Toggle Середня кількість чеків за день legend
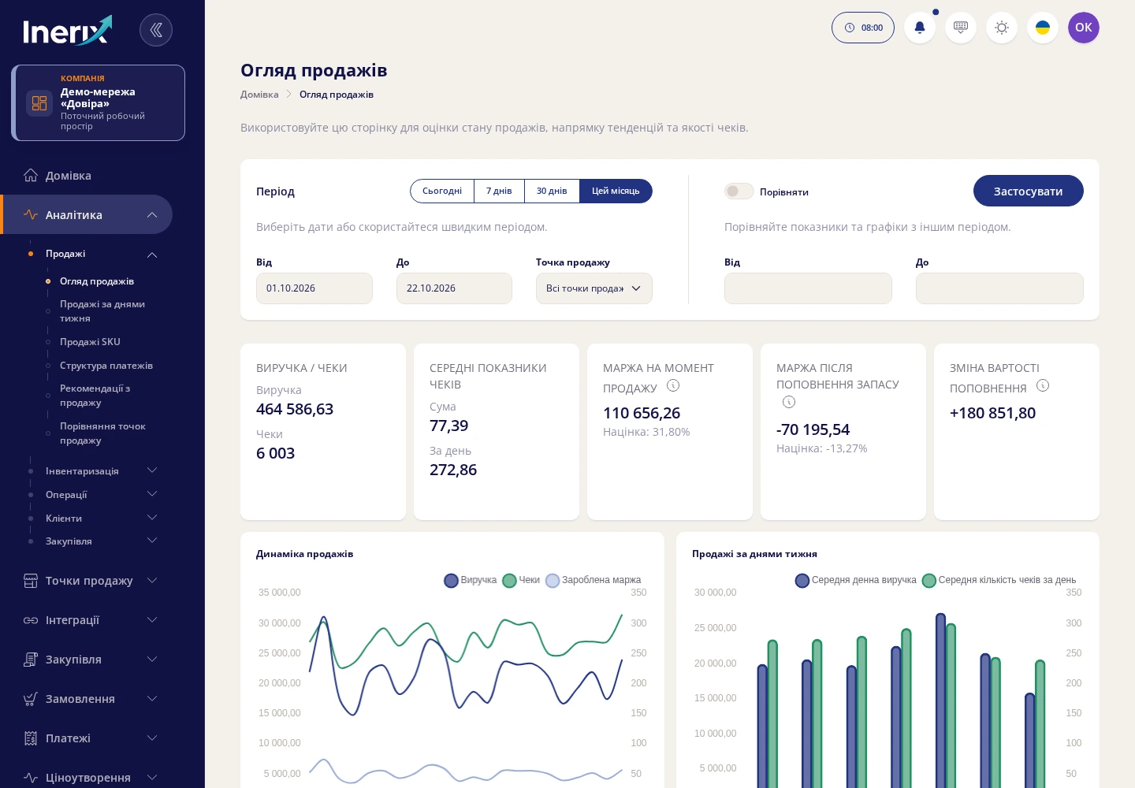The height and width of the screenshot is (788, 1135). point(999,580)
